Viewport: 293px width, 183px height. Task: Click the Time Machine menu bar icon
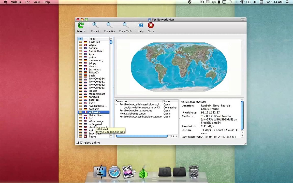click(x=230, y=2)
